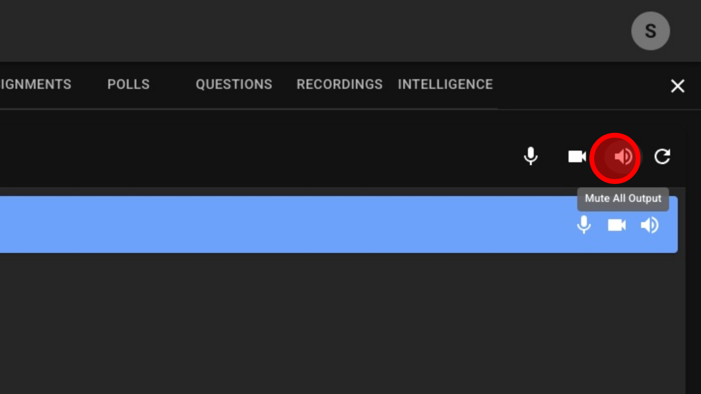Select the INTELLIGENCE tab
Screen dimensions: 701x394
[445, 84]
